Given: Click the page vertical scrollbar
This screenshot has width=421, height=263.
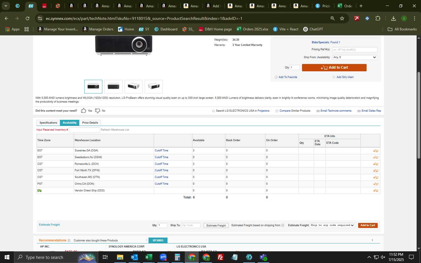Looking at the screenshot, I should [419, 115].
